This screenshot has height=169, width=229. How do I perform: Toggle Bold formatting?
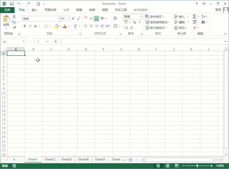(x=25, y=26)
